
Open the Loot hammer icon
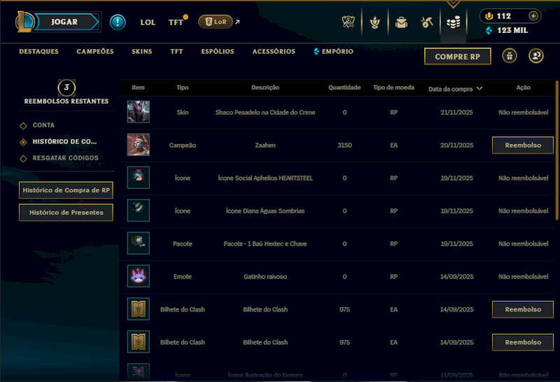click(x=427, y=22)
